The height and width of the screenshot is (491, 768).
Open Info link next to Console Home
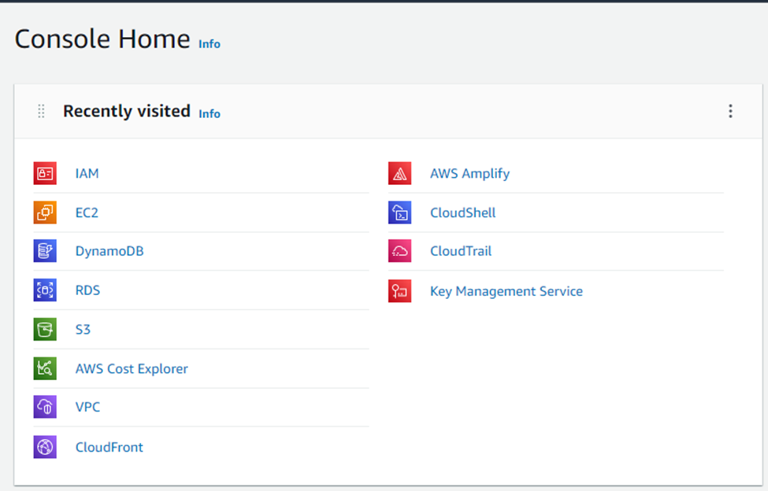(x=210, y=44)
